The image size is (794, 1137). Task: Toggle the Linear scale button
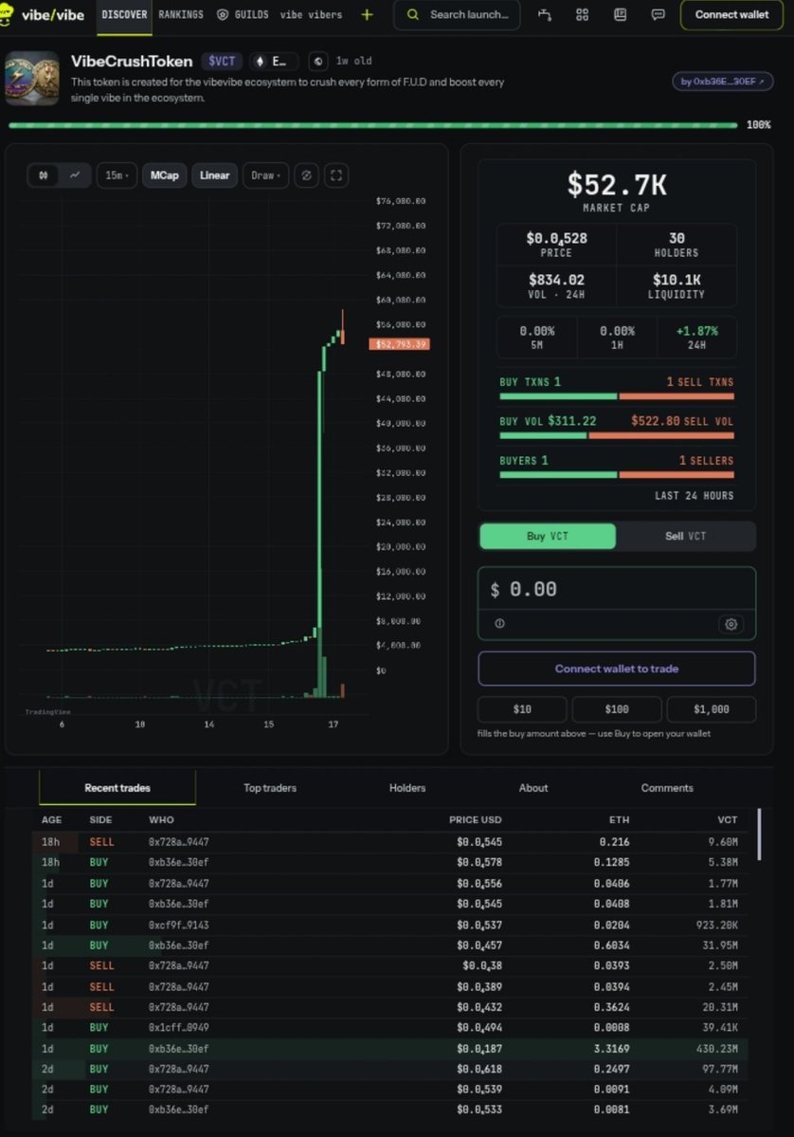point(214,175)
